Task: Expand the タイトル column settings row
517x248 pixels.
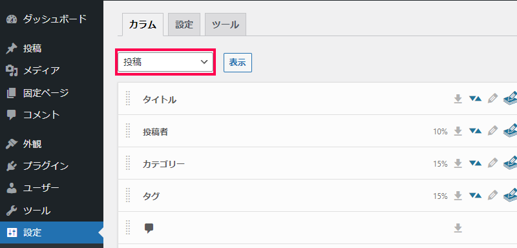Action: [x=317, y=99]
